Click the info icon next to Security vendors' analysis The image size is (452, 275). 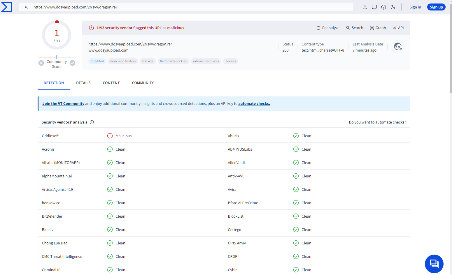click(x=92, y=122)
